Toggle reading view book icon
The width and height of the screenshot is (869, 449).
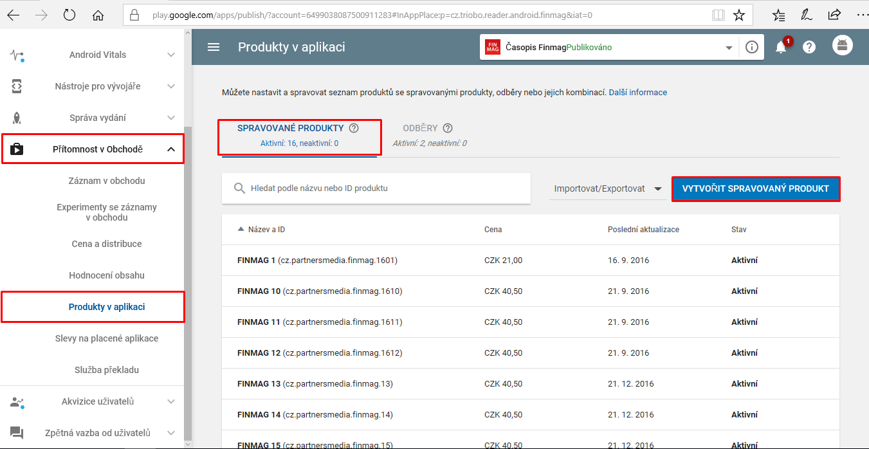pyautogui.click(x=718, y=15)
